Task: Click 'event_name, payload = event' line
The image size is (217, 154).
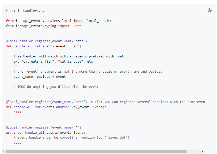Action: [x=40, y=76]
